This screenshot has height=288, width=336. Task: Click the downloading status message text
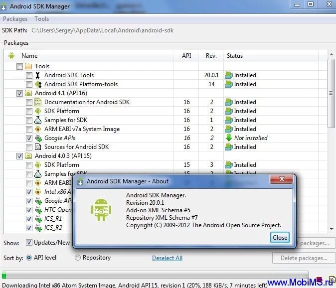(x=135, y=285)
